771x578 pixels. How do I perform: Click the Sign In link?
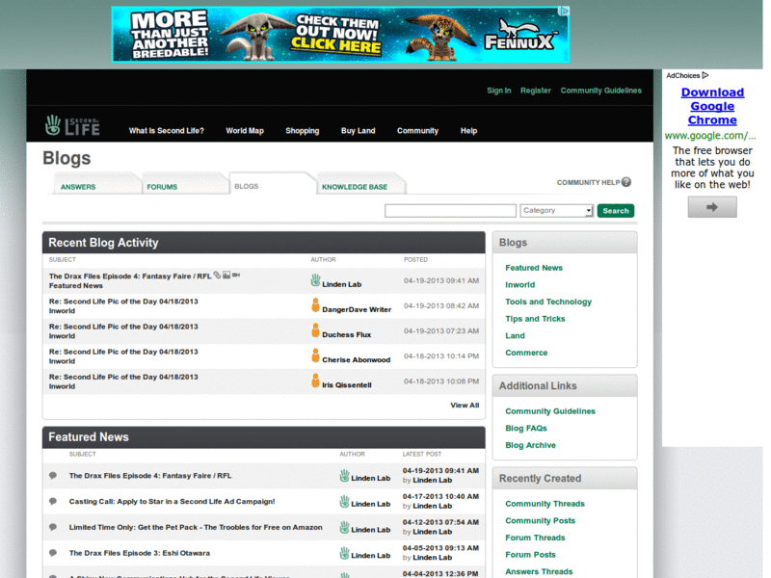[498, 91]
